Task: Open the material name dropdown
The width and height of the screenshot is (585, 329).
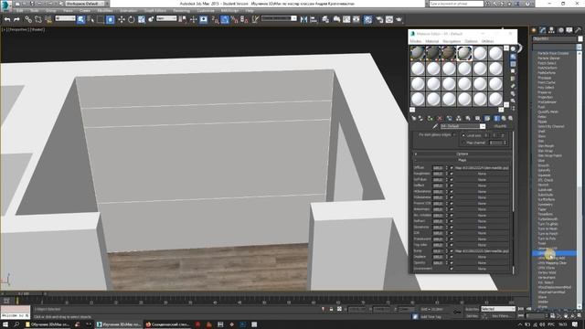Action: pos(483,126)
